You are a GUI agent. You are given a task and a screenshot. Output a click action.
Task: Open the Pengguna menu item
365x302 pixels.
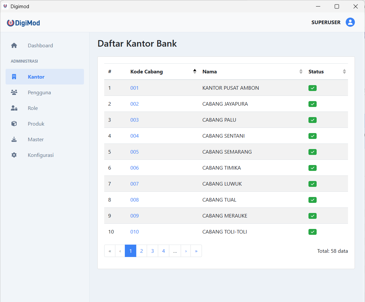(39, 93)
